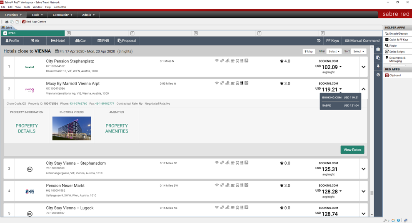
Task: Open the Finder helper app
Action: pyautogui.click(x=391, y=45)
